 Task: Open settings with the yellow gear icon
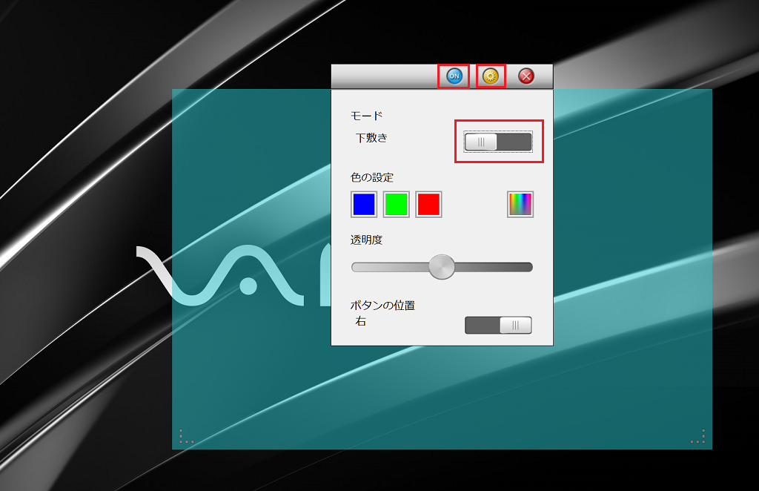[491, 76]
